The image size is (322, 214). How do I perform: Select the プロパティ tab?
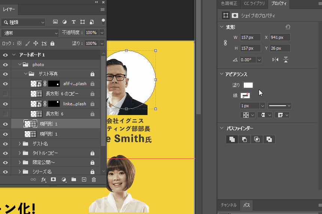pos(279,3)
